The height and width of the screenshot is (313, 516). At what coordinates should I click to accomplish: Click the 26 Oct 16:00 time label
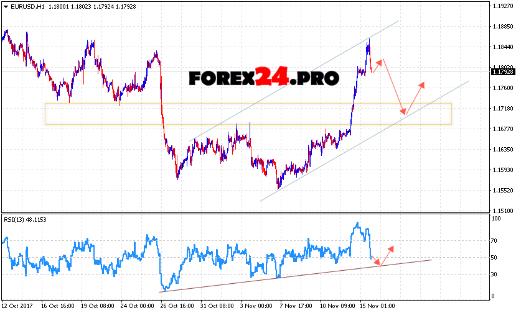[x=177, y=306]
